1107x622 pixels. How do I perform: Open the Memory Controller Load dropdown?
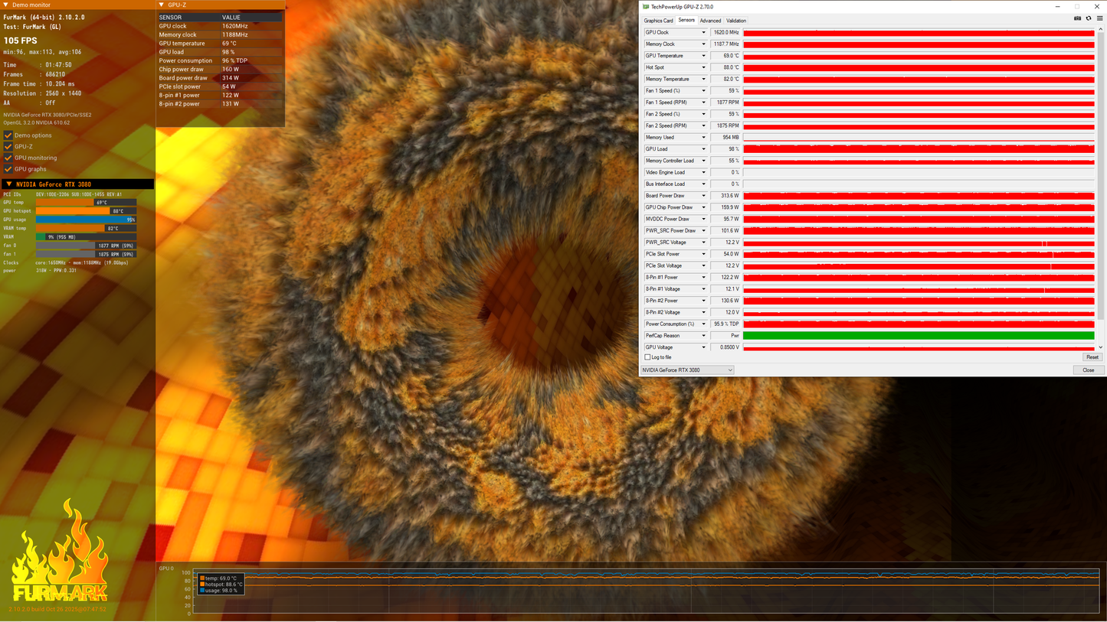pos(703,161)
